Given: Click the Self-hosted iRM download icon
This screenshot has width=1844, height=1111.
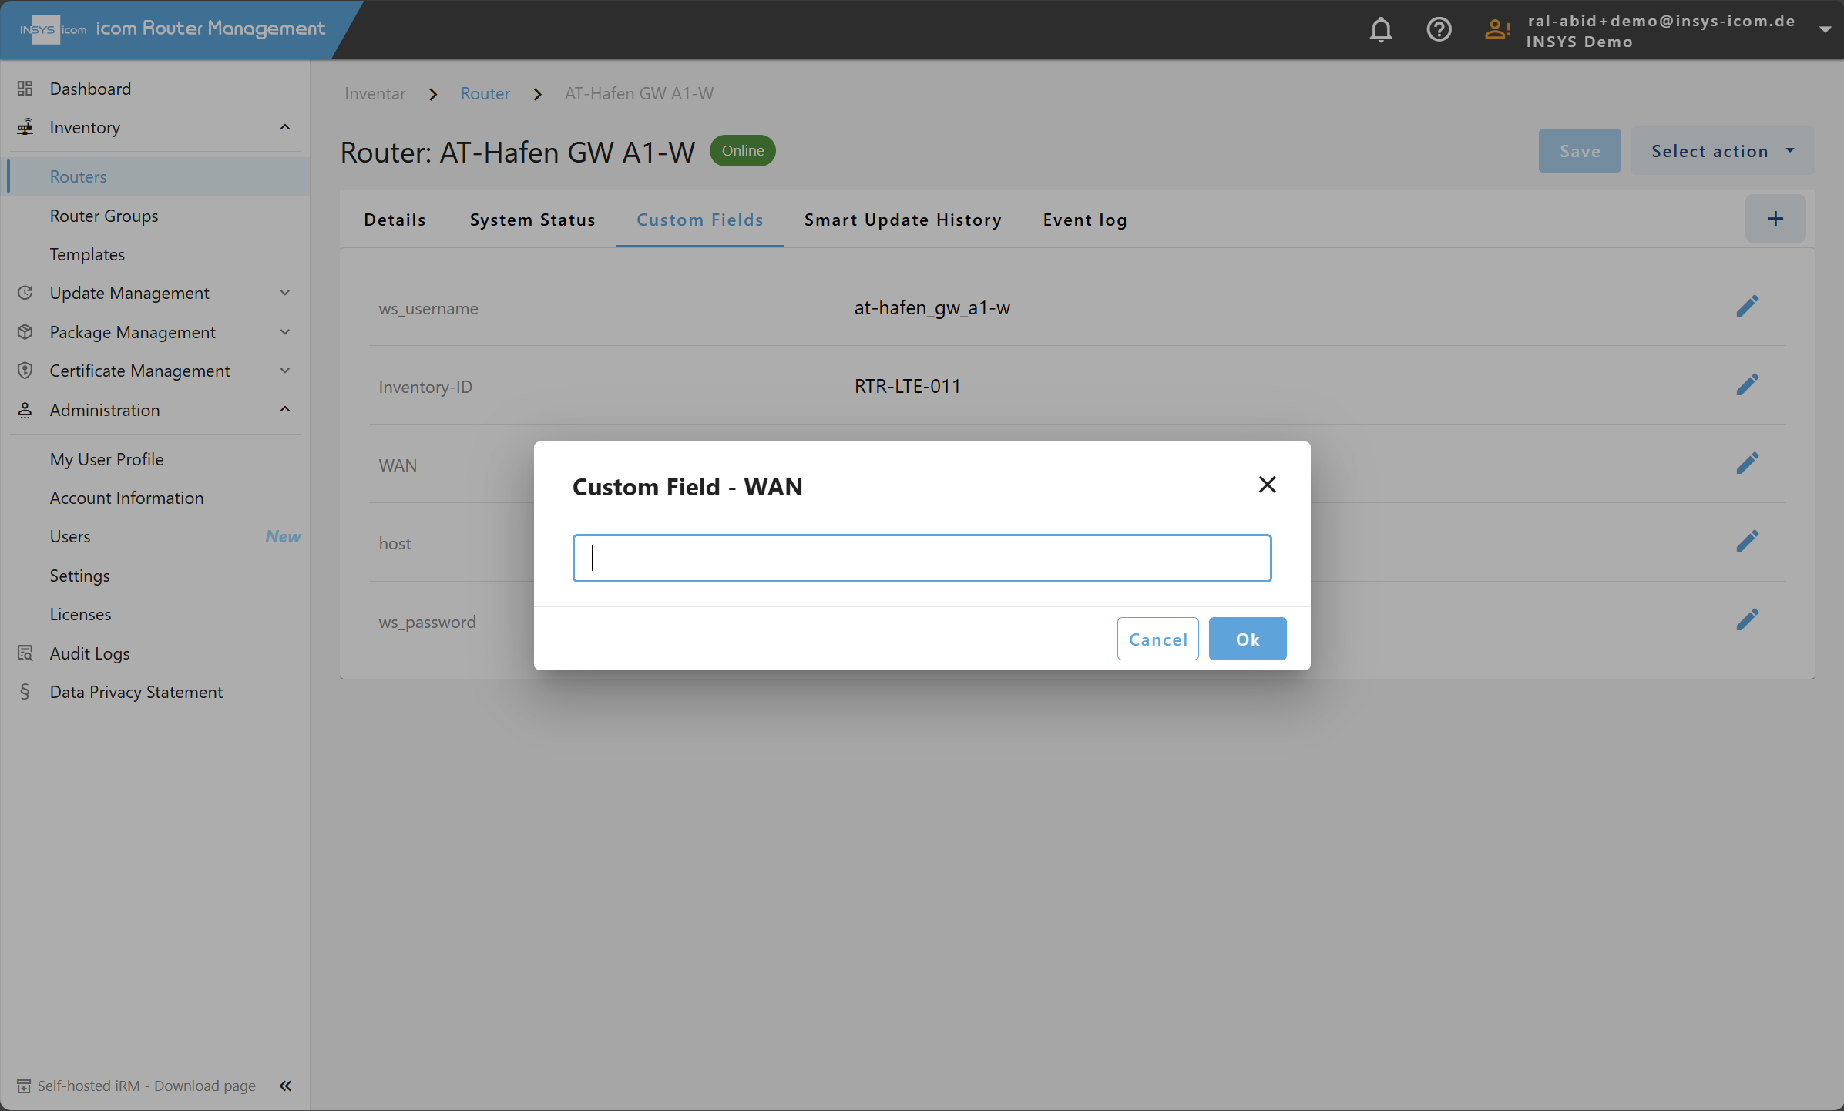Looking at the screenshot, I should click(24, 1086).
